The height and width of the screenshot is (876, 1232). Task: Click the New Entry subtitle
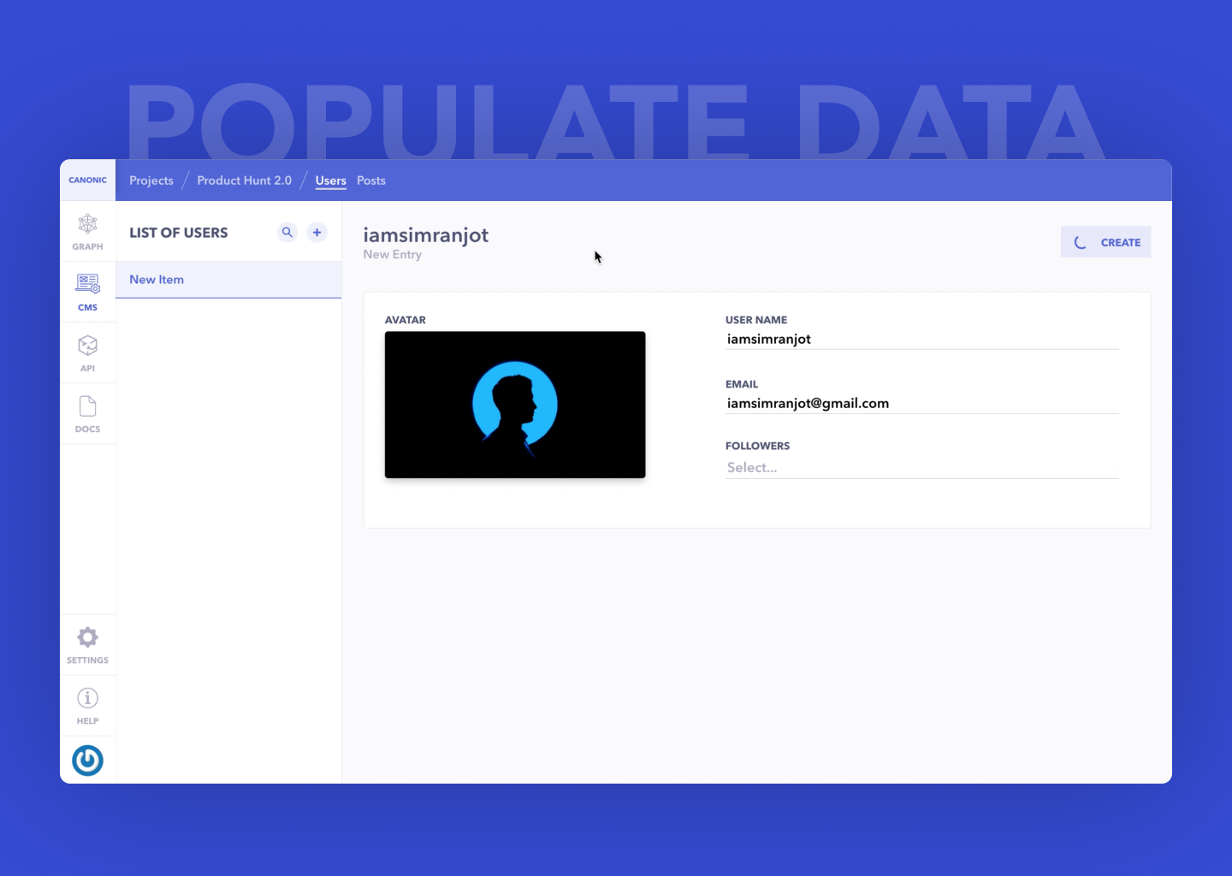392,255
